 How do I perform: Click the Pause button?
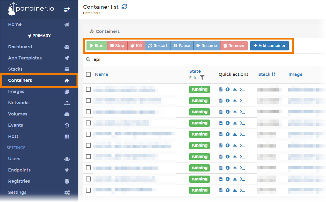pos(182,45)
